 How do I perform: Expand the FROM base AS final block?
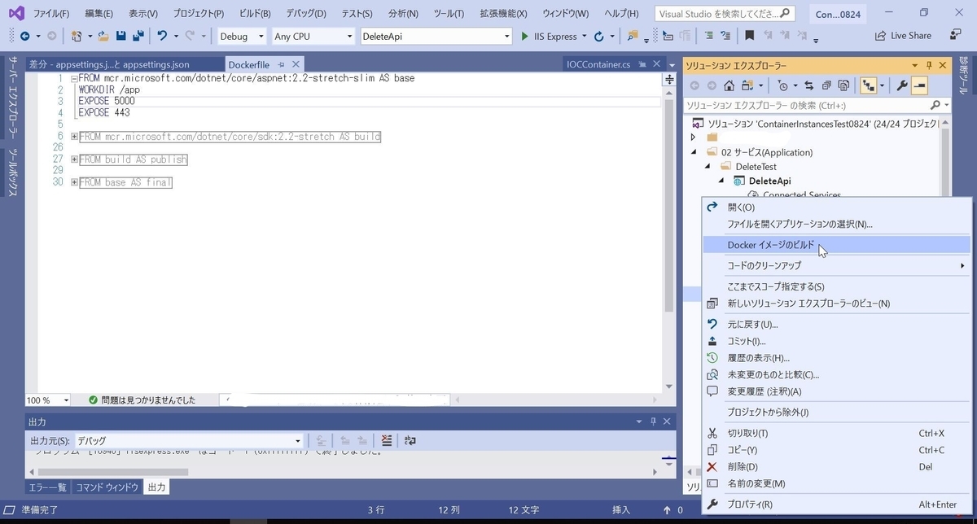pos(74,182)
